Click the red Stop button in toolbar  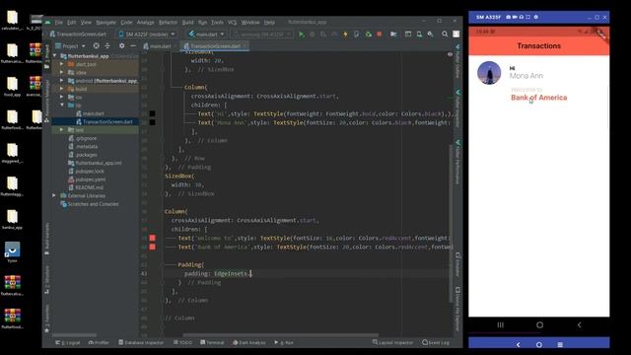pyautogui.click(x=379, y=35)
